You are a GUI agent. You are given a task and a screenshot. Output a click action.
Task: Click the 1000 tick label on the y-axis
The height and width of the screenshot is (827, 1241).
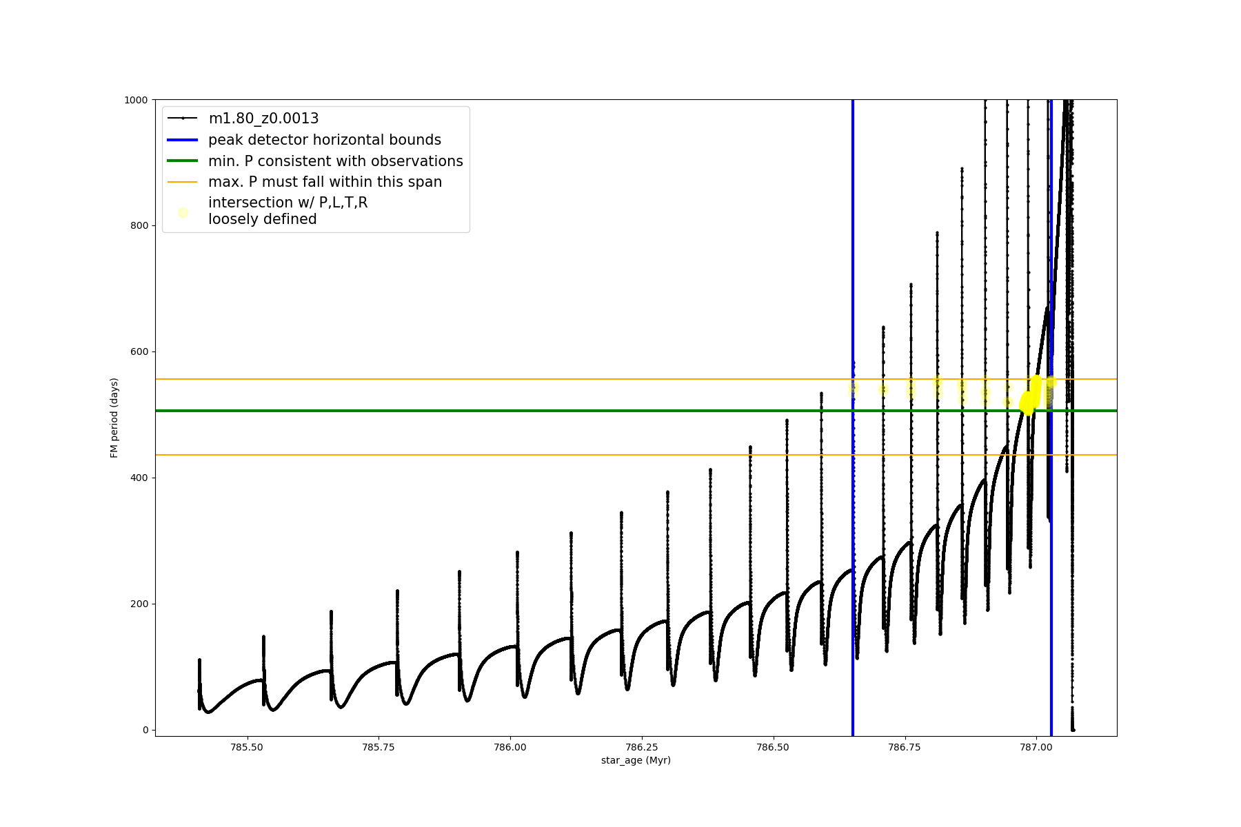(x=136, y=100)
